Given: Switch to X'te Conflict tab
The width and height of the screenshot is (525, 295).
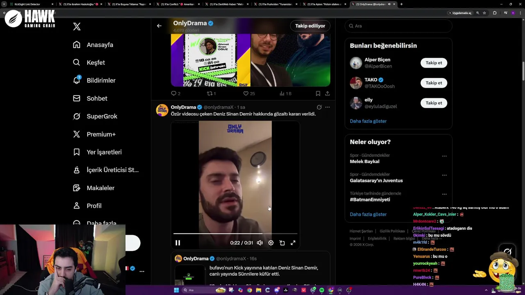Looking at the screenshot, I should (x=179, y=4).
